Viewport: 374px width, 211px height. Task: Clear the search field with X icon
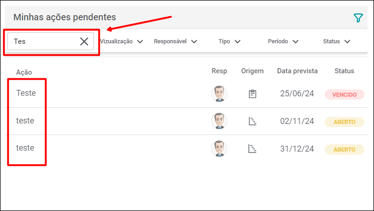tap(84, 41)
